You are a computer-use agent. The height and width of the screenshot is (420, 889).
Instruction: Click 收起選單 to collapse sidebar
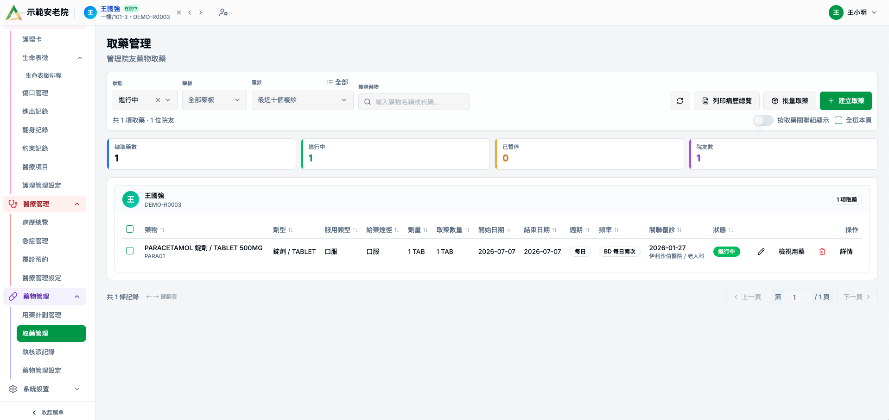[x=48, y=412]
